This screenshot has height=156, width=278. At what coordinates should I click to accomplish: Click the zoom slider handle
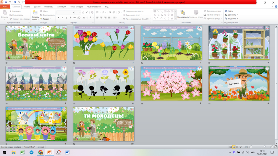point(264,147)
